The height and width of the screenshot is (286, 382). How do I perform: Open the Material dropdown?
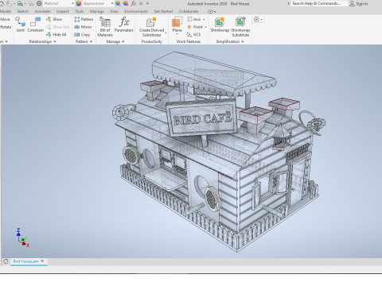click(72, 3)
